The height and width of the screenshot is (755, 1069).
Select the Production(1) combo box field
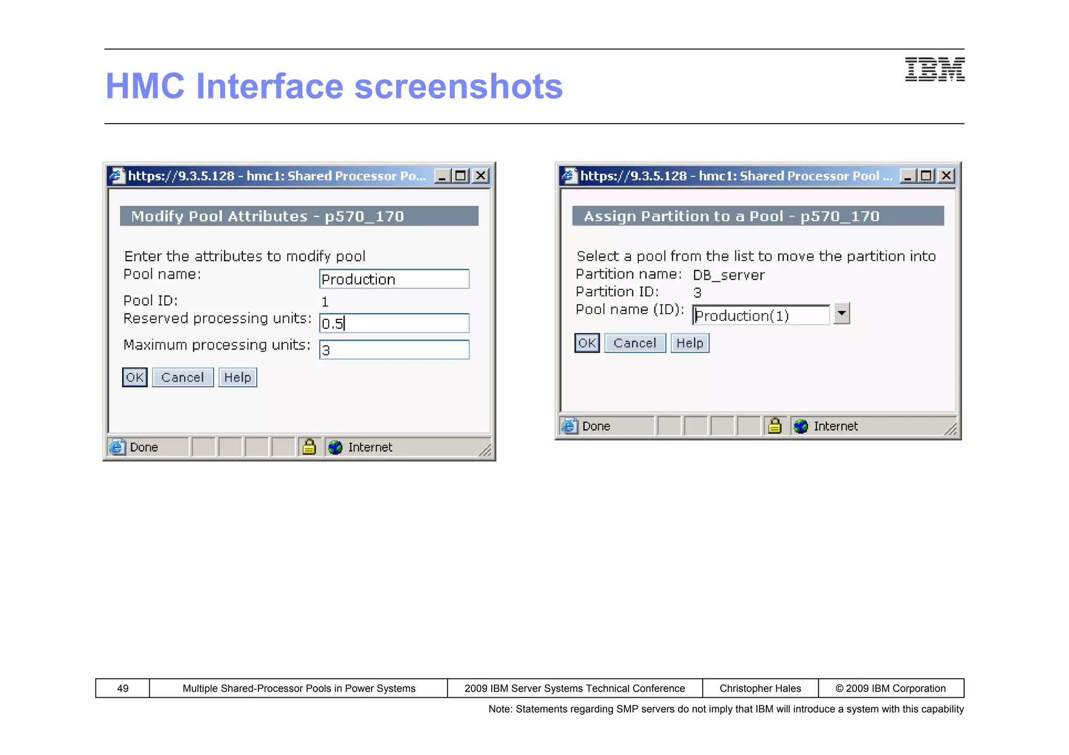(761, 315)
